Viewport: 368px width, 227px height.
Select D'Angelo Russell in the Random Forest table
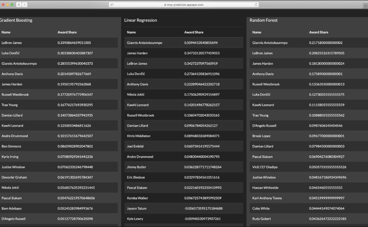(x=264, y=126)
